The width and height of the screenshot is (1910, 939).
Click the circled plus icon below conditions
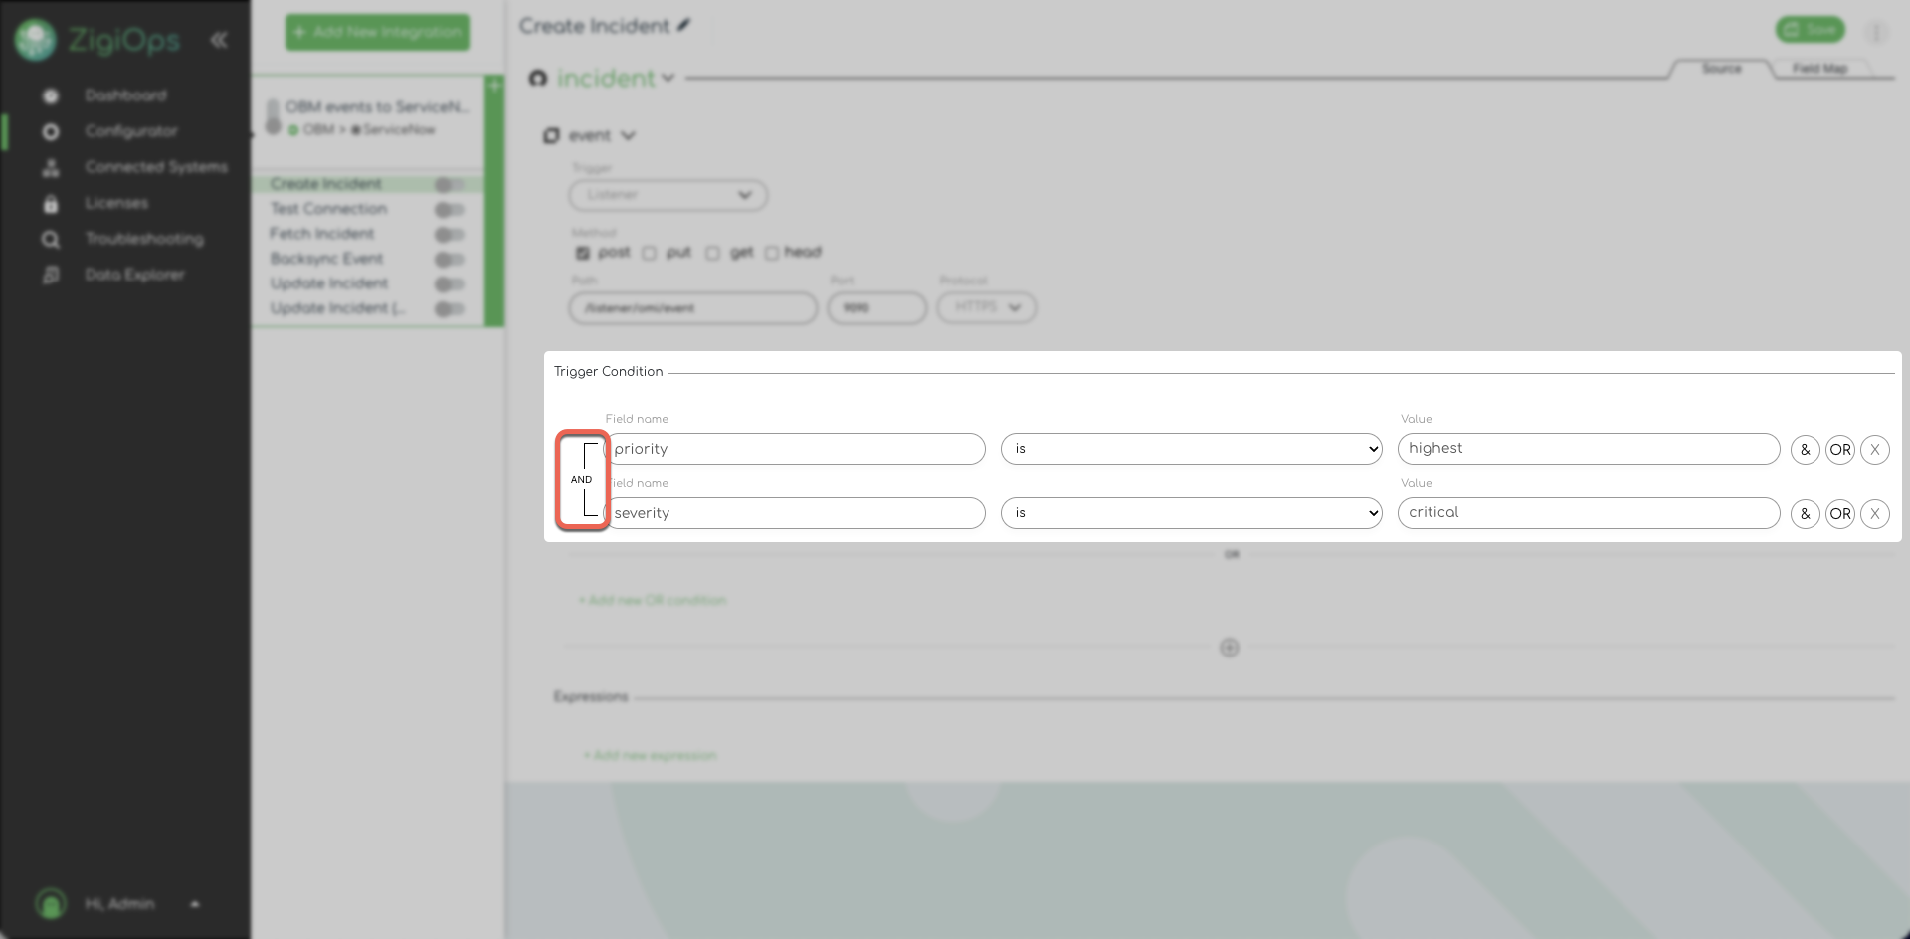tap(1230, 648)
